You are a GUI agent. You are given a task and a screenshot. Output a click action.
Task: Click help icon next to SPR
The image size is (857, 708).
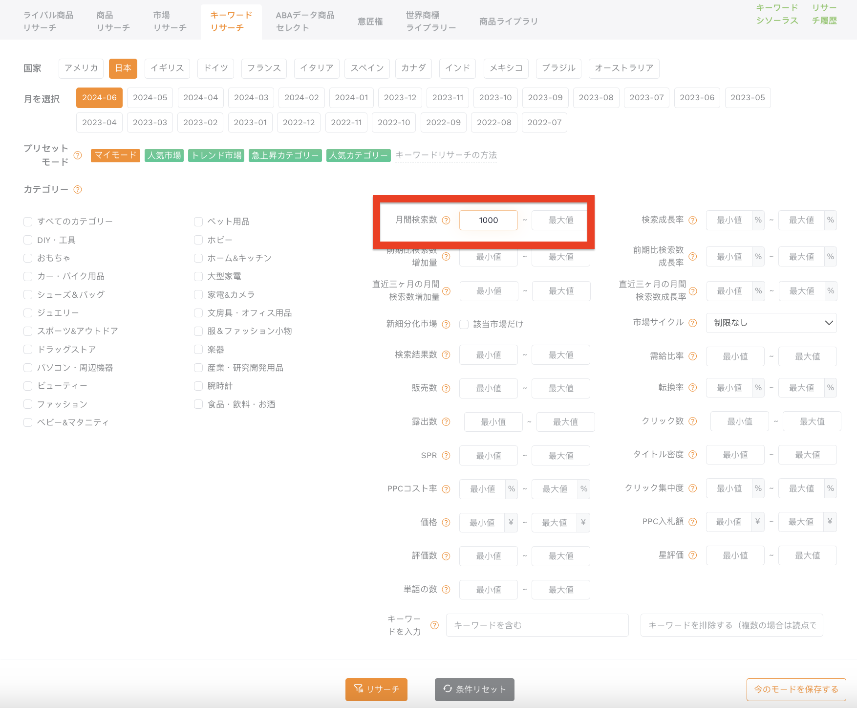tap(446, 456)
